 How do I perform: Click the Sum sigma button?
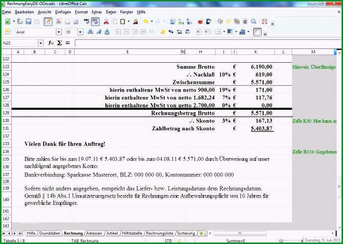click(59, 43)
